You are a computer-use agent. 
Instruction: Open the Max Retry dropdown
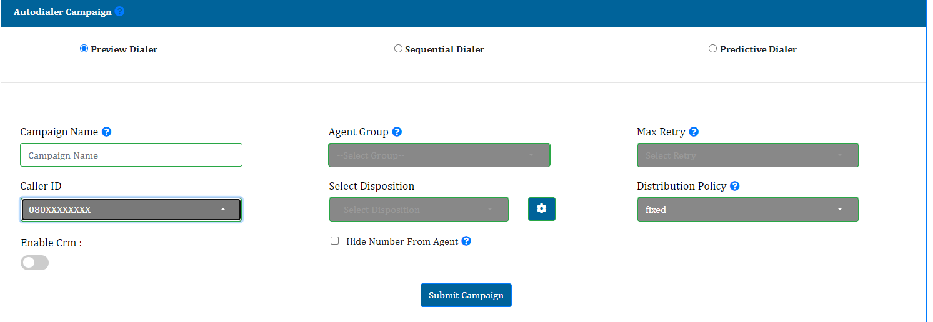pos(747,155)
